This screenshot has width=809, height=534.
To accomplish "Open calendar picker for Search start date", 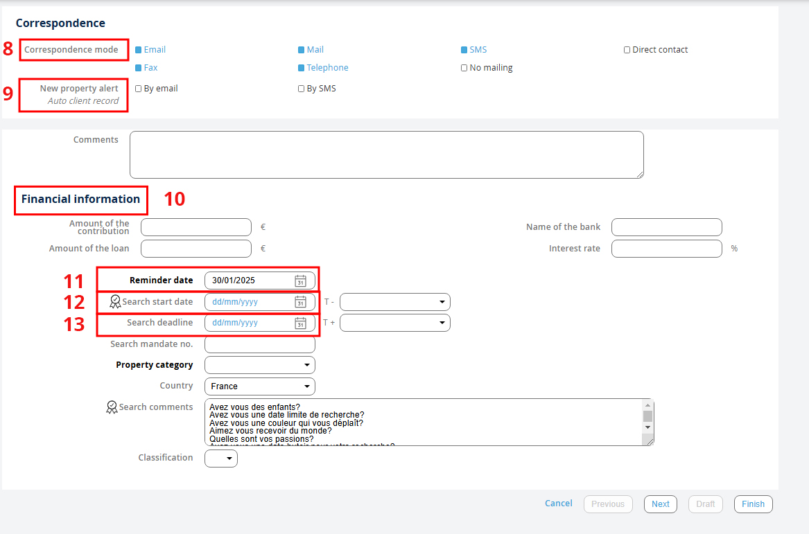I will (300, 302).
